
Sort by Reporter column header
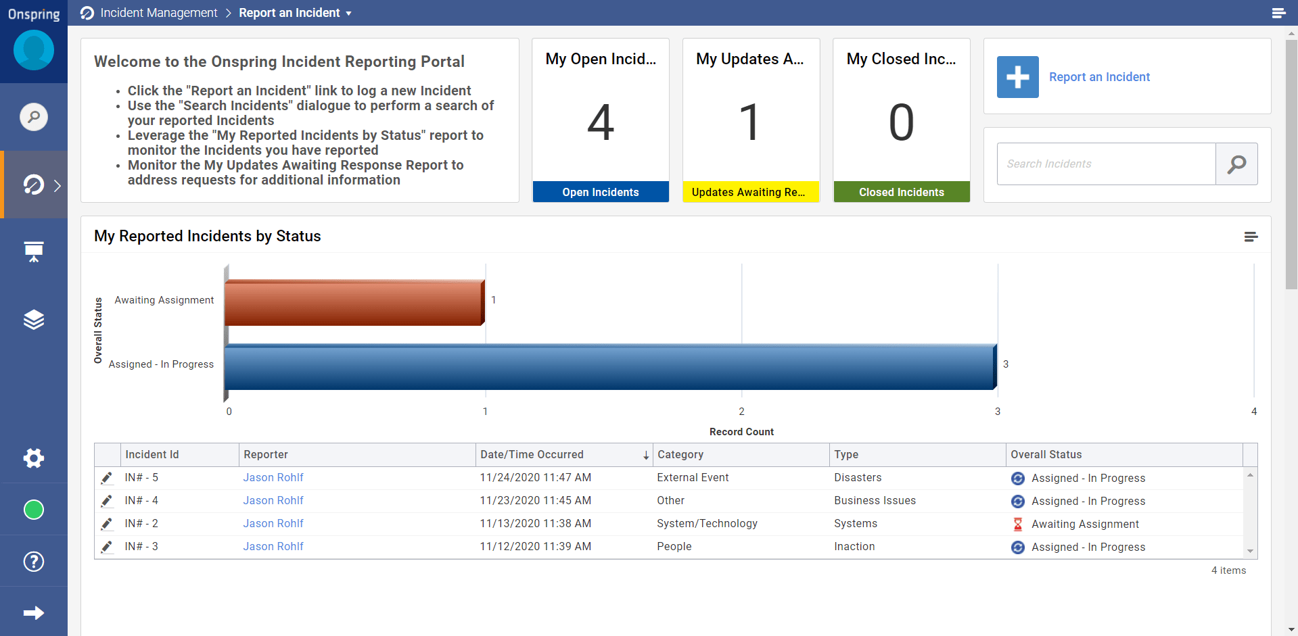pyautogui.click(x=357, y=455)
